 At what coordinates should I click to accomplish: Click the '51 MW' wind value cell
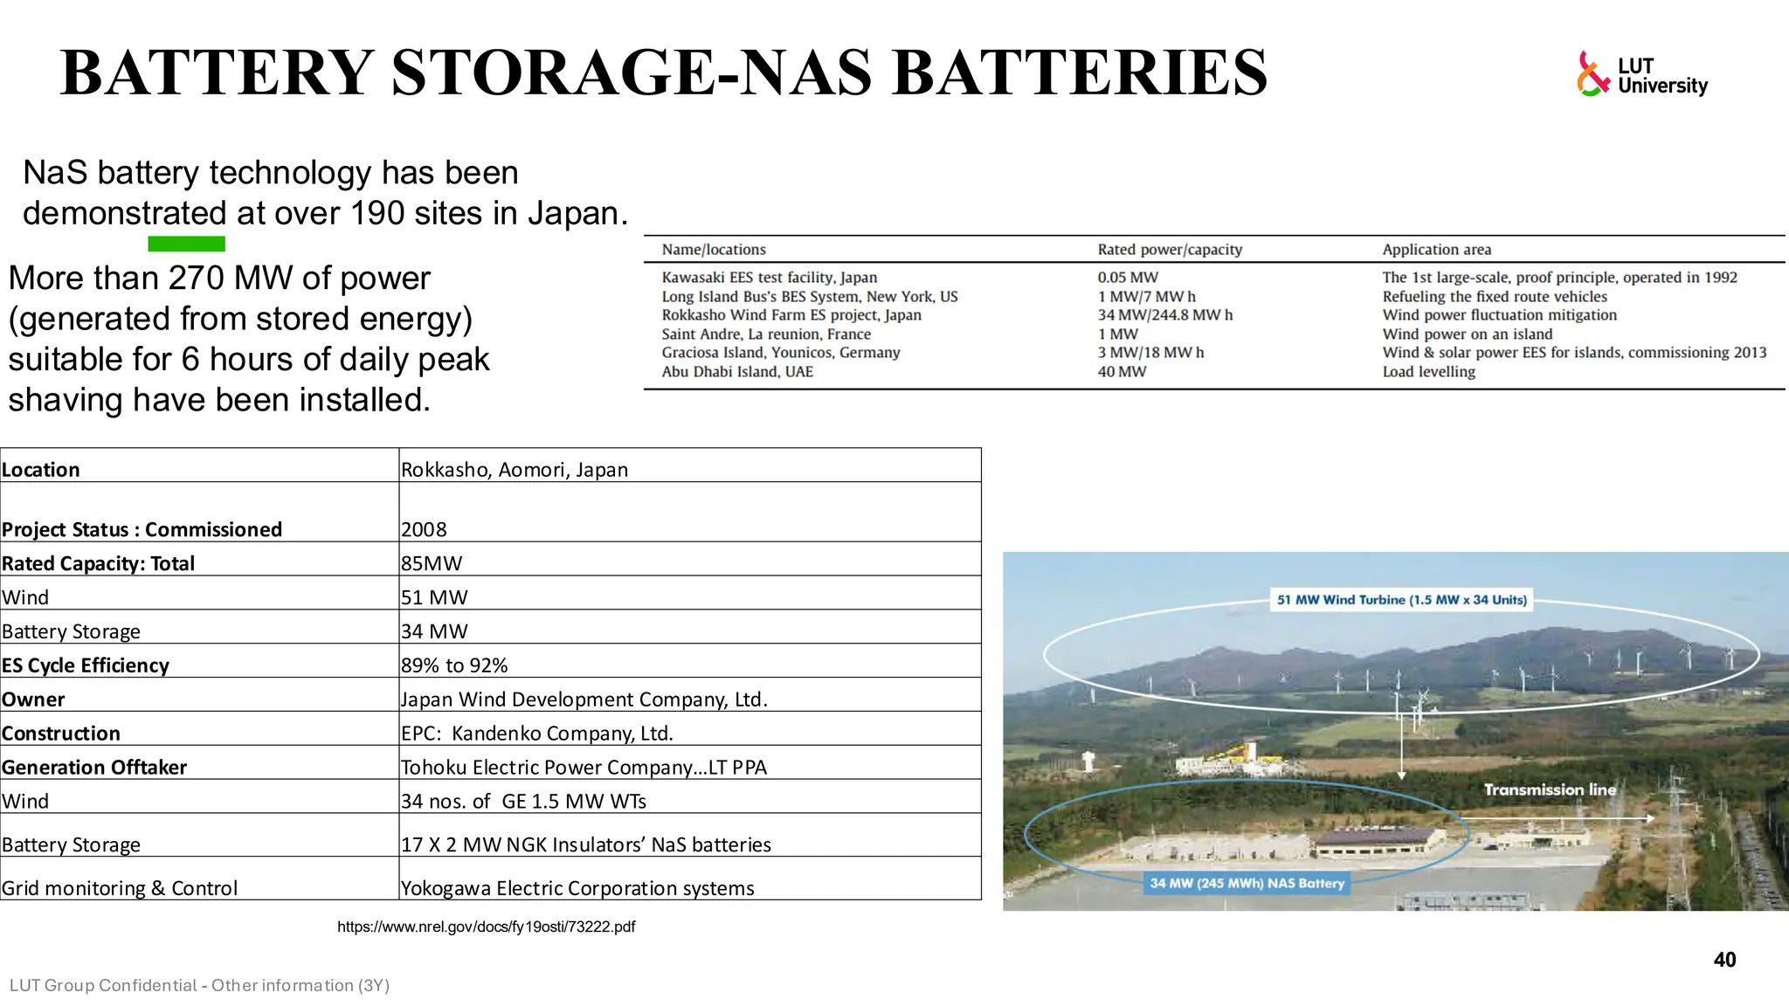690,593
